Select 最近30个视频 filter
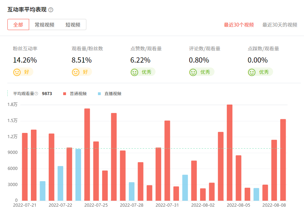Viewport: 304px width, 214px height. click(x=239, y=25)
